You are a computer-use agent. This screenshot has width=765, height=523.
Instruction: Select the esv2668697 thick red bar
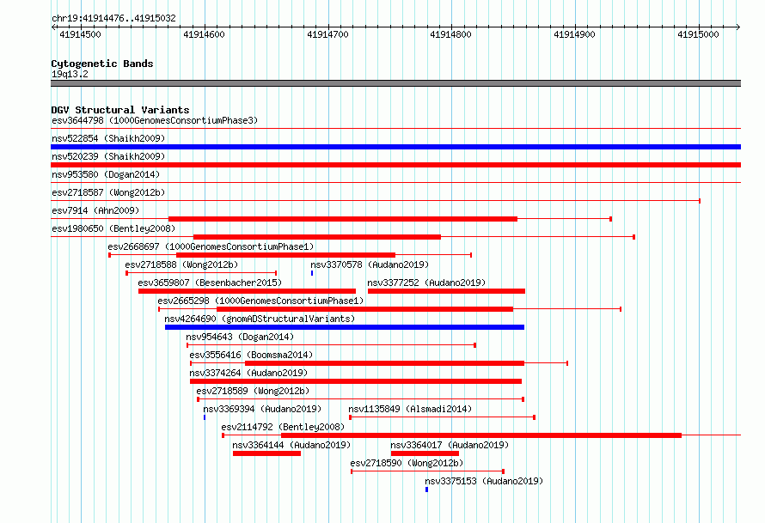(x=285, y=255)
